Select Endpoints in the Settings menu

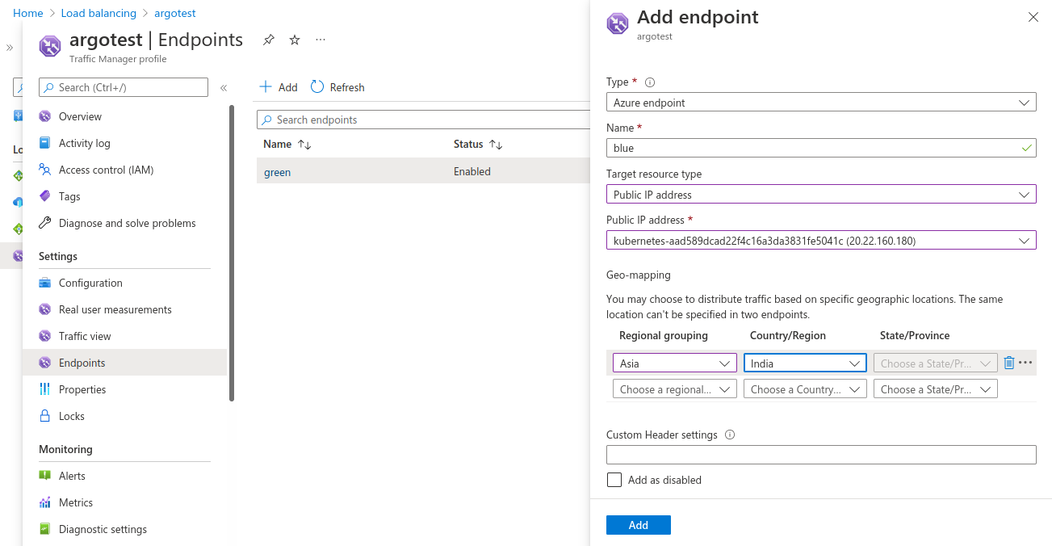(125, 363)
